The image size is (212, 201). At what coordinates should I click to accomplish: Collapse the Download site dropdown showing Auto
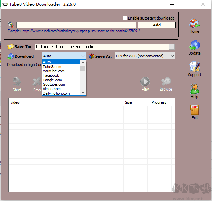(x=64, y=56)
